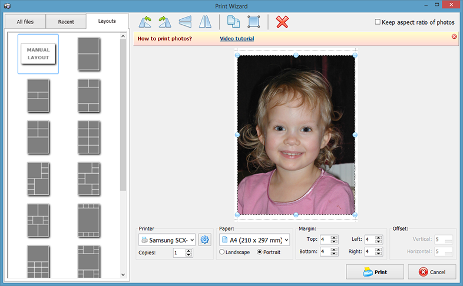Increase the number of copies
Screen dimensions: 463x286
click(188, 251)
